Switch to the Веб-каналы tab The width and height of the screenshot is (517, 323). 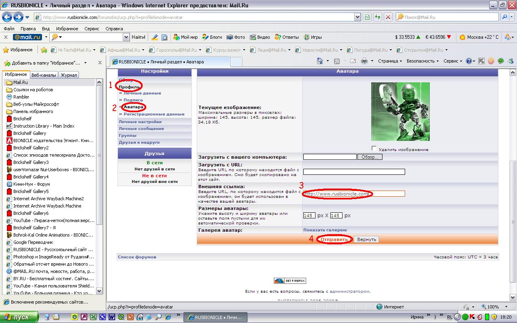point(44,75)
